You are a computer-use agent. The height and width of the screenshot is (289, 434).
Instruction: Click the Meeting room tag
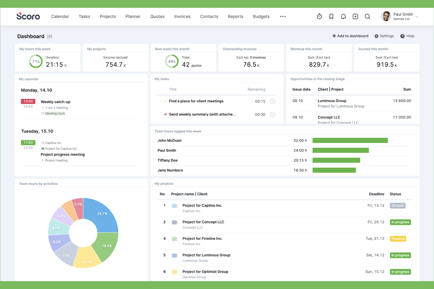point(55,114)
